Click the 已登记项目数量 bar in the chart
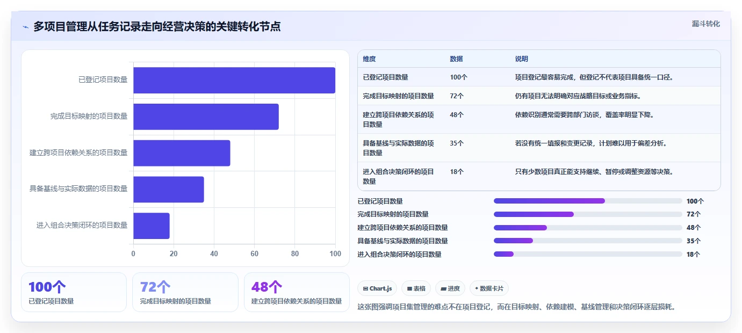 234,80
